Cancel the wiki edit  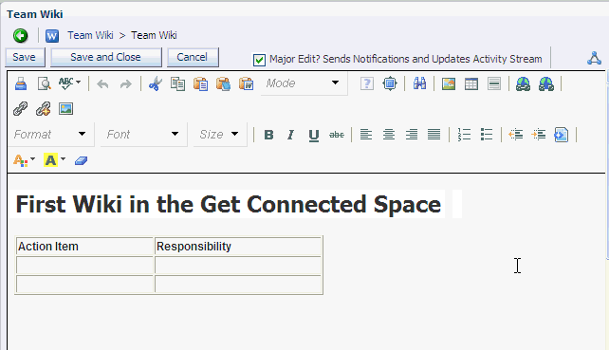(193, 57)
